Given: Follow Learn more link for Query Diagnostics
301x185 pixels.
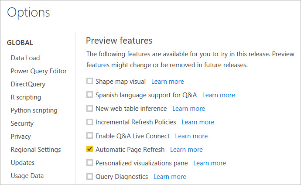Looking at the screenshot, I should tap(170, 177).
